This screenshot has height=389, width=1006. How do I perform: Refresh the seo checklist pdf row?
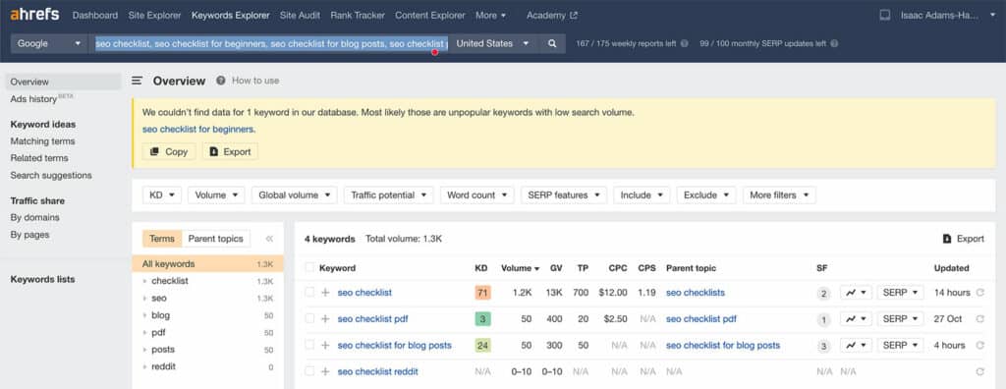coord(979,319)
